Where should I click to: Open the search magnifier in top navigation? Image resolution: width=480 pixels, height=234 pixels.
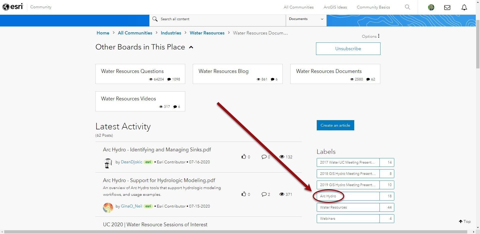(x=407, y=7)
